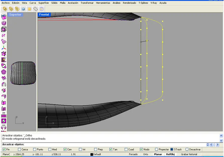This screenshot has height=157, width=224.
Task: Open V-Ray options O tag icon
Action: click(x=11, y=9)
